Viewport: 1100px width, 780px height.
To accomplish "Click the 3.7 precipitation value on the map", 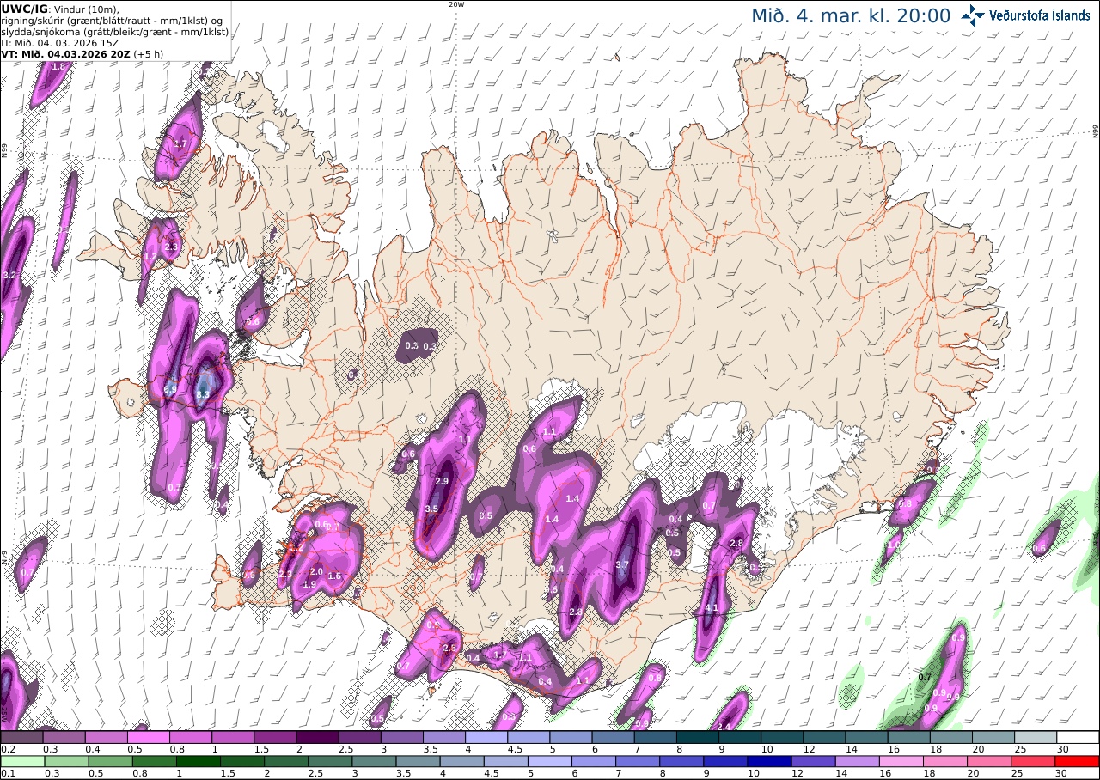I will tap(623, 564).
